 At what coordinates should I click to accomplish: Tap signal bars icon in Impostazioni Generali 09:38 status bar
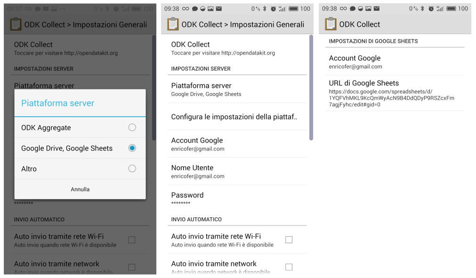[x=282, y=9]
